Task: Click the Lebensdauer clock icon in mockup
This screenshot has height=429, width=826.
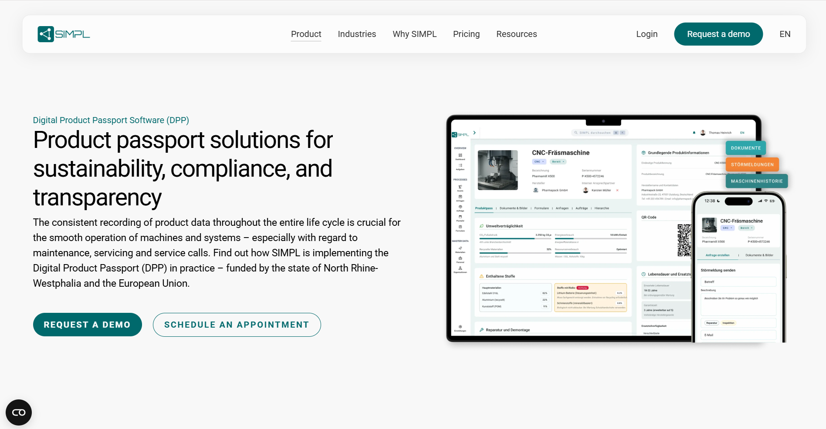Action: point(643,274)
